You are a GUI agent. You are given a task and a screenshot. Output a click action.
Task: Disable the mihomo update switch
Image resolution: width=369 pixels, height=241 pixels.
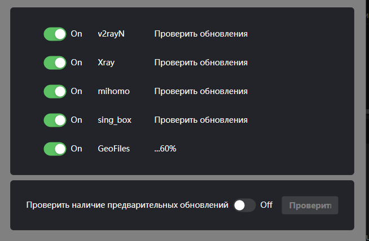click(x=55, y=91)
